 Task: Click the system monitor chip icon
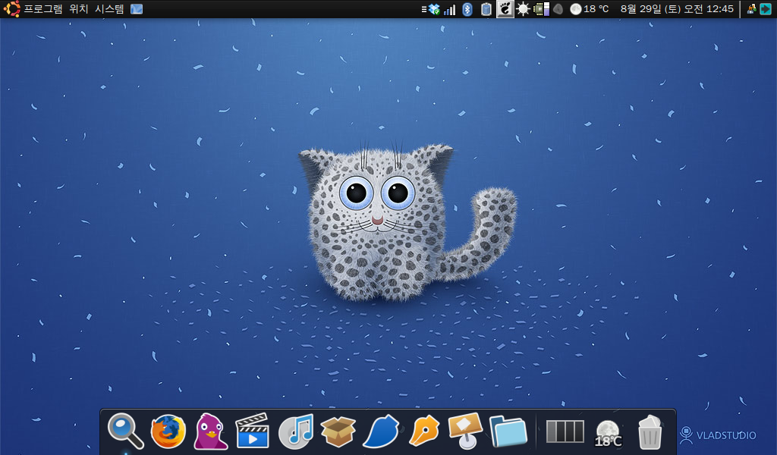pos(541,9)
